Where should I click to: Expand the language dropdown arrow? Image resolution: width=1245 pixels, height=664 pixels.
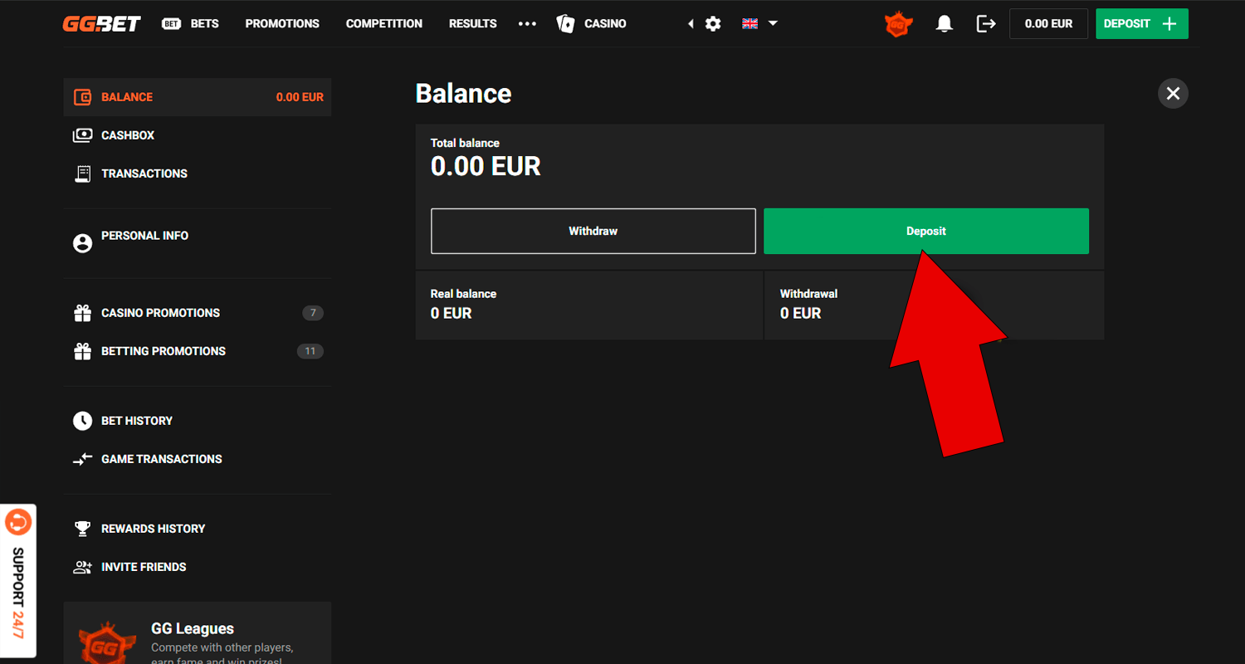(x=773, y=23)
